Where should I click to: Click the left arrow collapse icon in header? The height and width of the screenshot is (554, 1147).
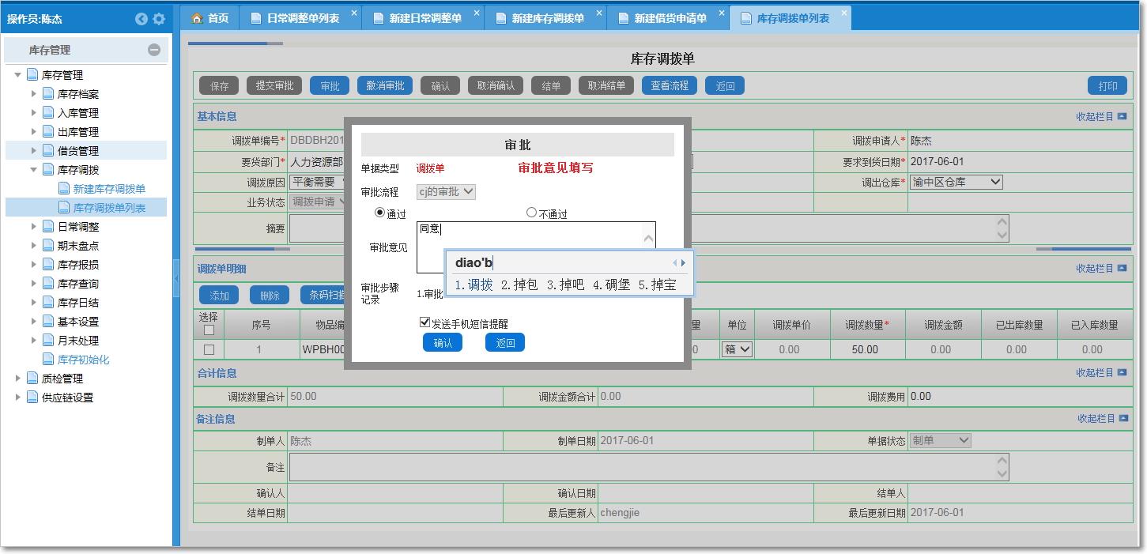tap(141, 19)
